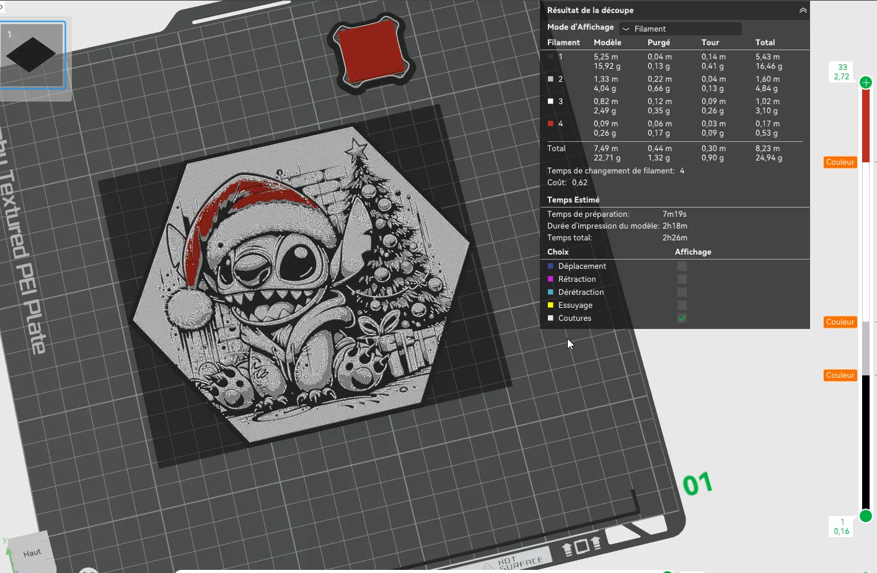Click the 15,92 g model weight value
Image resolution: width=877 pixels, height=573 pixels.
(607, 66)
